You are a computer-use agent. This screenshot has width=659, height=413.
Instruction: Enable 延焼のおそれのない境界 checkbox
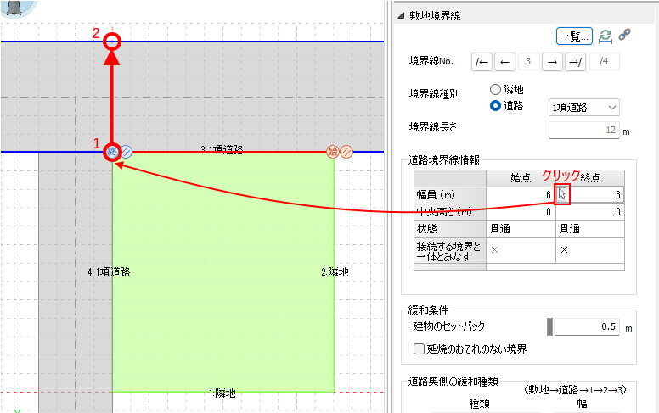[419, 349]
